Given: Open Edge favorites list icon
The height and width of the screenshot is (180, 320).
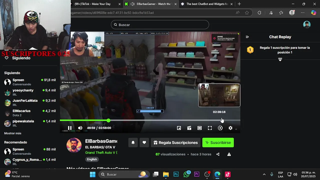Looking at the screenshot, I should pyautogui.click(x=281, y=13).
